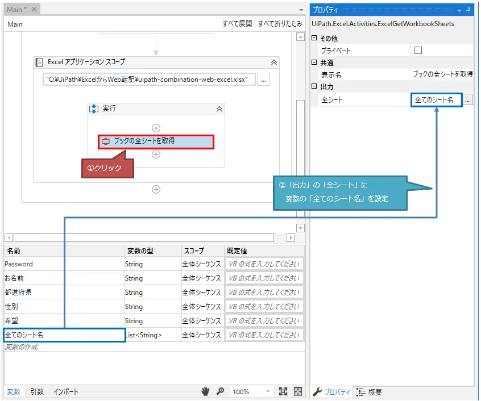The image size is (481, 401).
Task: Click the すべて折りたたみ link
Action: pyautogui.click(x=280, y=24)
